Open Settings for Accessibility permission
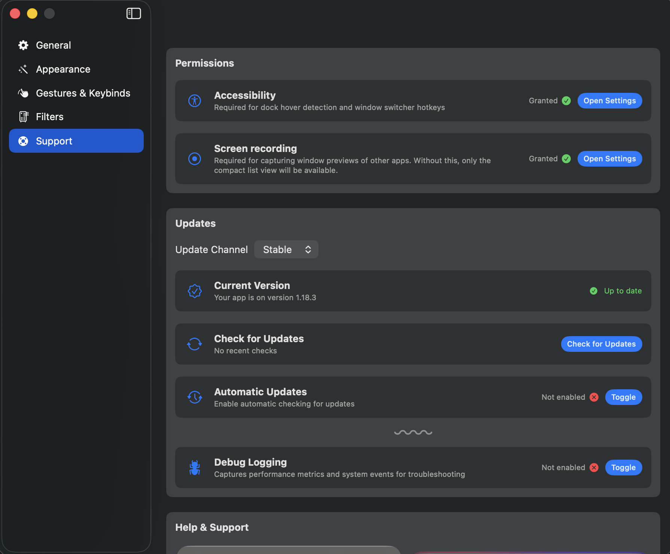The width and height of the screenshot is (670, 554). (610, 101)
